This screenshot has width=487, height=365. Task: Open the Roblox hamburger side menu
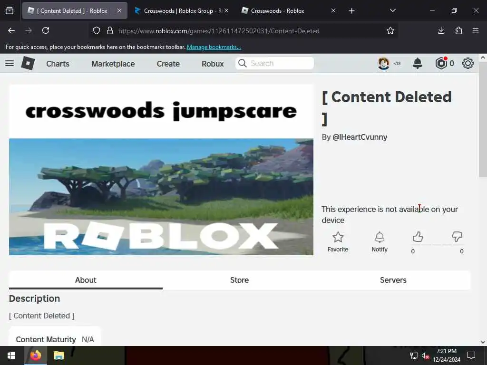click(10, 63)
